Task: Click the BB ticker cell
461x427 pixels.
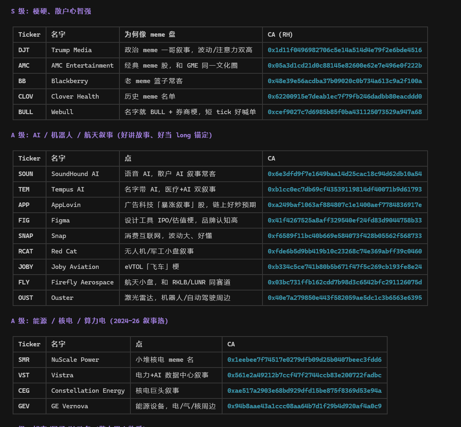Action: coord(29,81)
